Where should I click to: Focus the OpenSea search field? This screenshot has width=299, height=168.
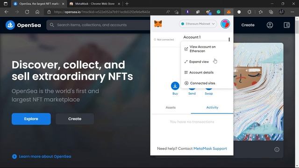[98, 25]
